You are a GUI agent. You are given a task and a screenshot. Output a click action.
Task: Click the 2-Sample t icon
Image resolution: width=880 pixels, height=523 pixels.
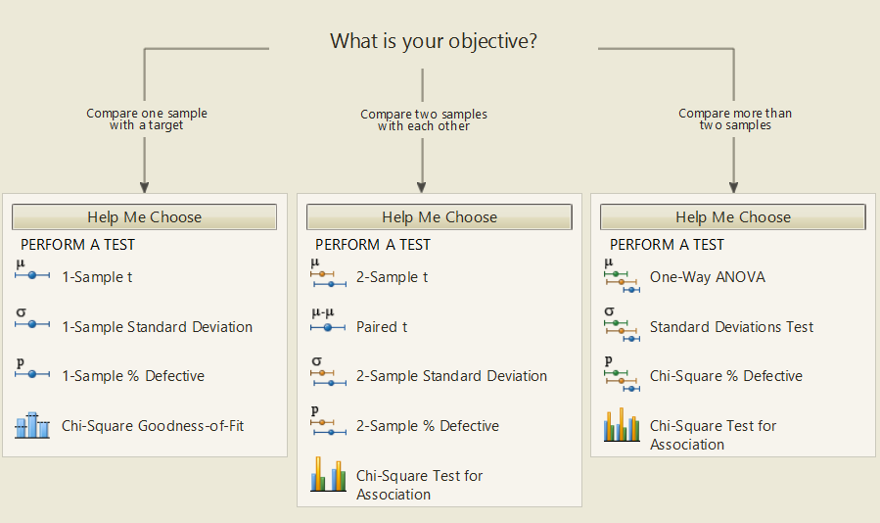point(327,276)
